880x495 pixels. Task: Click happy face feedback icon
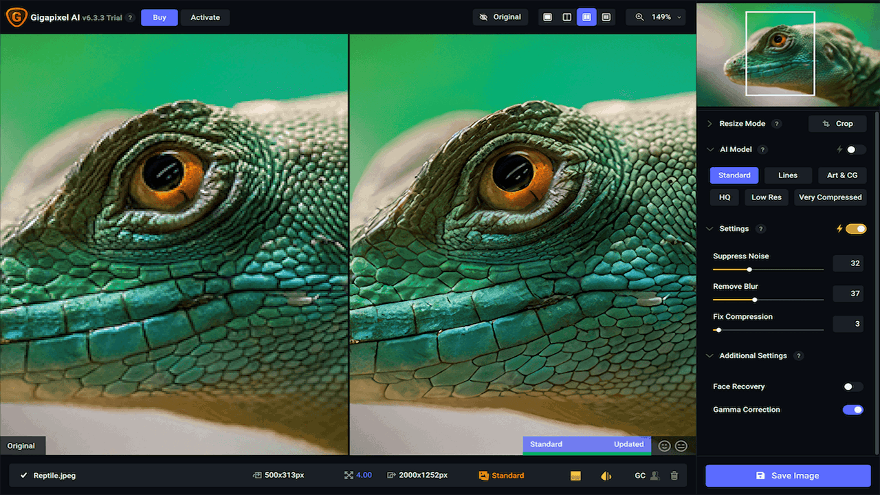(664, 446)
